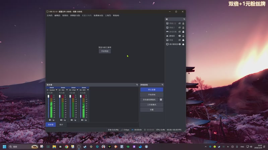Click the taskbar search box
The width and height of the screenshot is (268, 150).
(x=23, y=147)
